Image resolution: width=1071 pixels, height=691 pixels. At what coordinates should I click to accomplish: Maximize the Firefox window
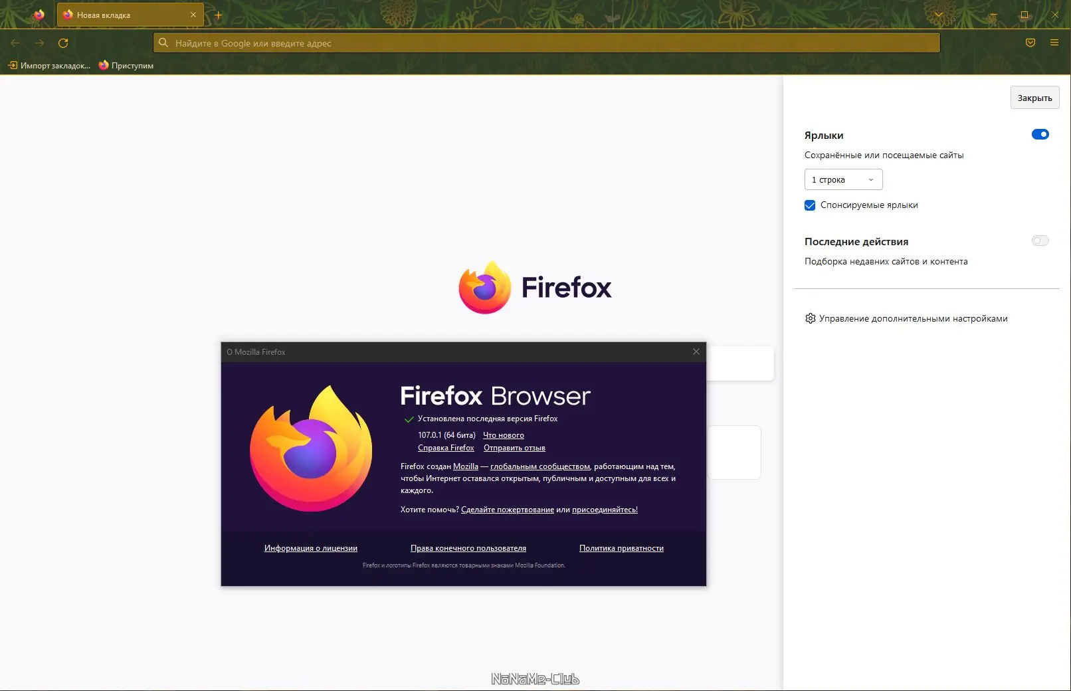(x=1024, y=15)
